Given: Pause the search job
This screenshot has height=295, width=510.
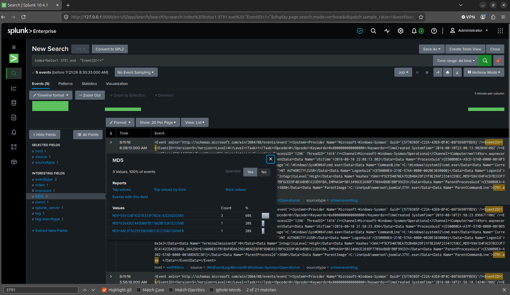Looking at the screenshot, I should [x=417, y=72].
